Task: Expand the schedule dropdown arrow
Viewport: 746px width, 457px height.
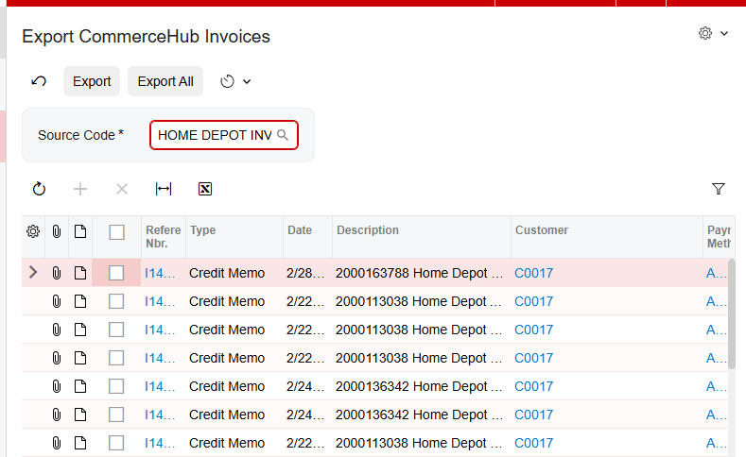Action: point(247,82)
